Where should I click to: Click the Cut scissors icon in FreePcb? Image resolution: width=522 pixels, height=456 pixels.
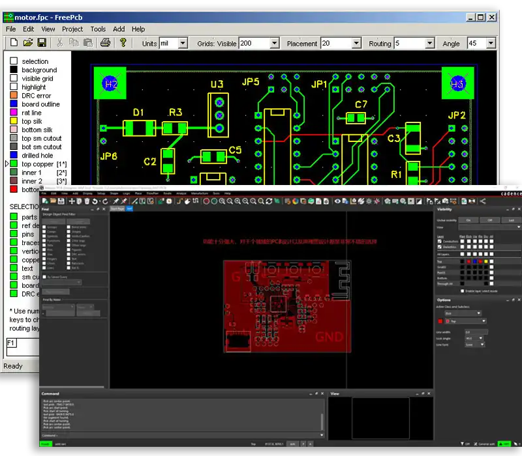click(59, 42)
